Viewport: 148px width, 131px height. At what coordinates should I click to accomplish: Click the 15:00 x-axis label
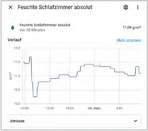[50, 108]
